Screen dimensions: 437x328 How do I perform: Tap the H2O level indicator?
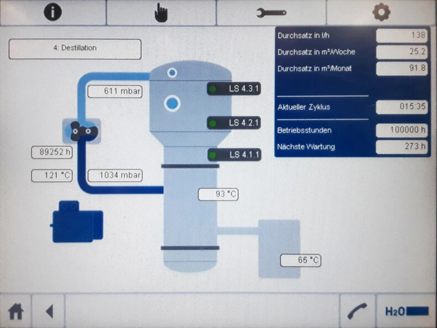407,311
